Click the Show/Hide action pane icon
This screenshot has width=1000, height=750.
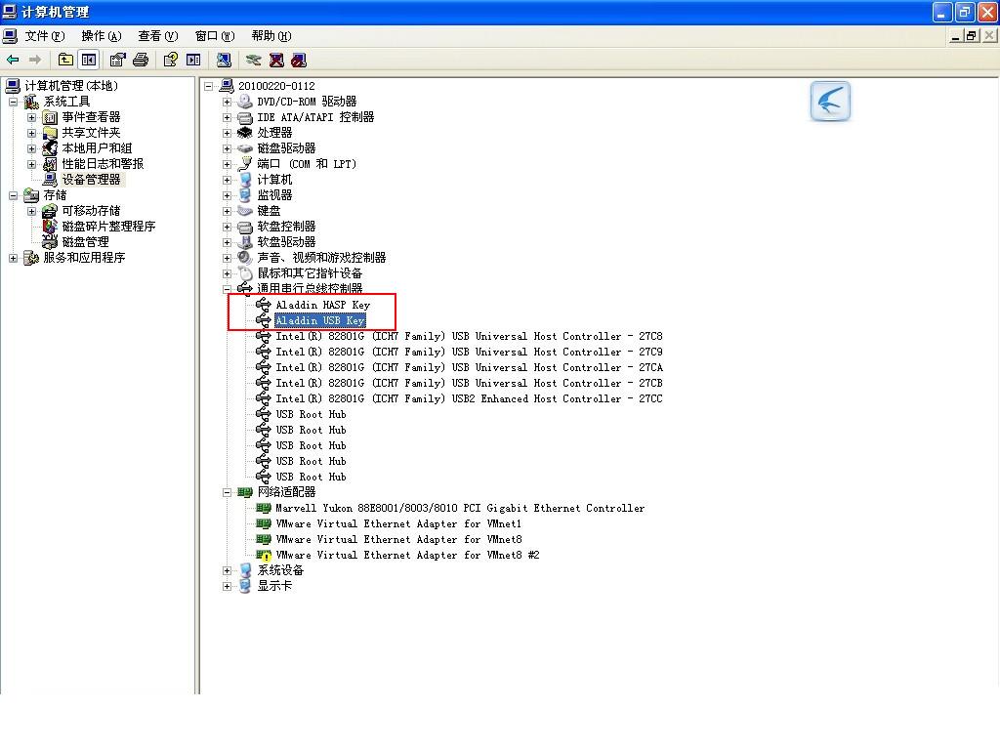[x=193, y=60]
